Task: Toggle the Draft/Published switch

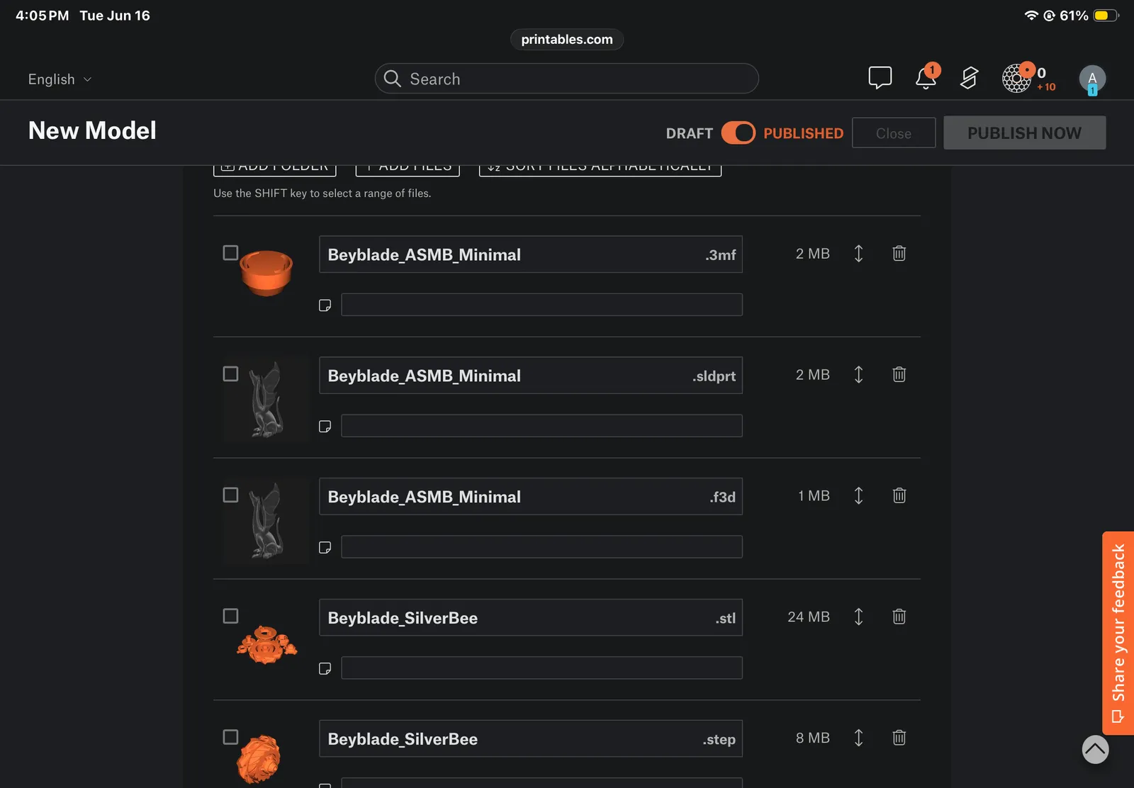Action: (x=739, y=133)
